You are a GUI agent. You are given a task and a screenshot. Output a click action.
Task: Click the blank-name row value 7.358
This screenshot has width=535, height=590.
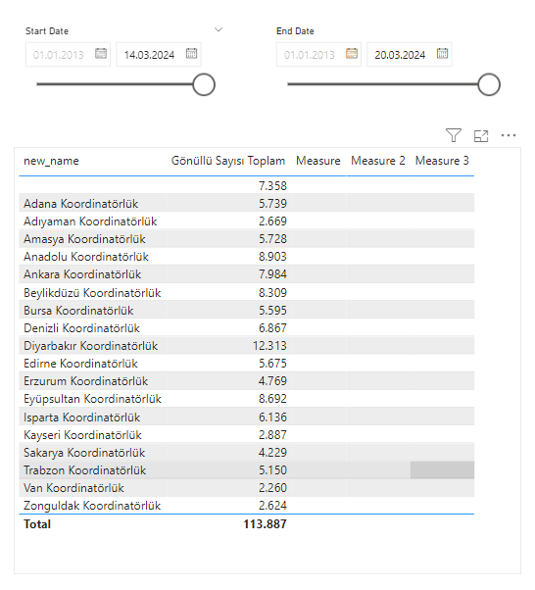pyautogui.click(x=272, y=186)
